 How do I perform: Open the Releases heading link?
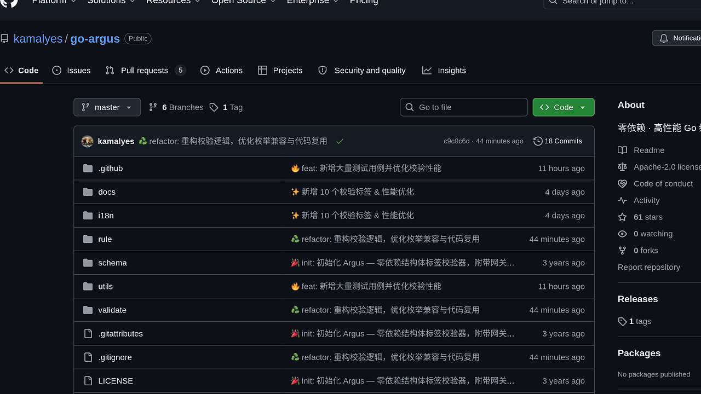pos(638,299)
